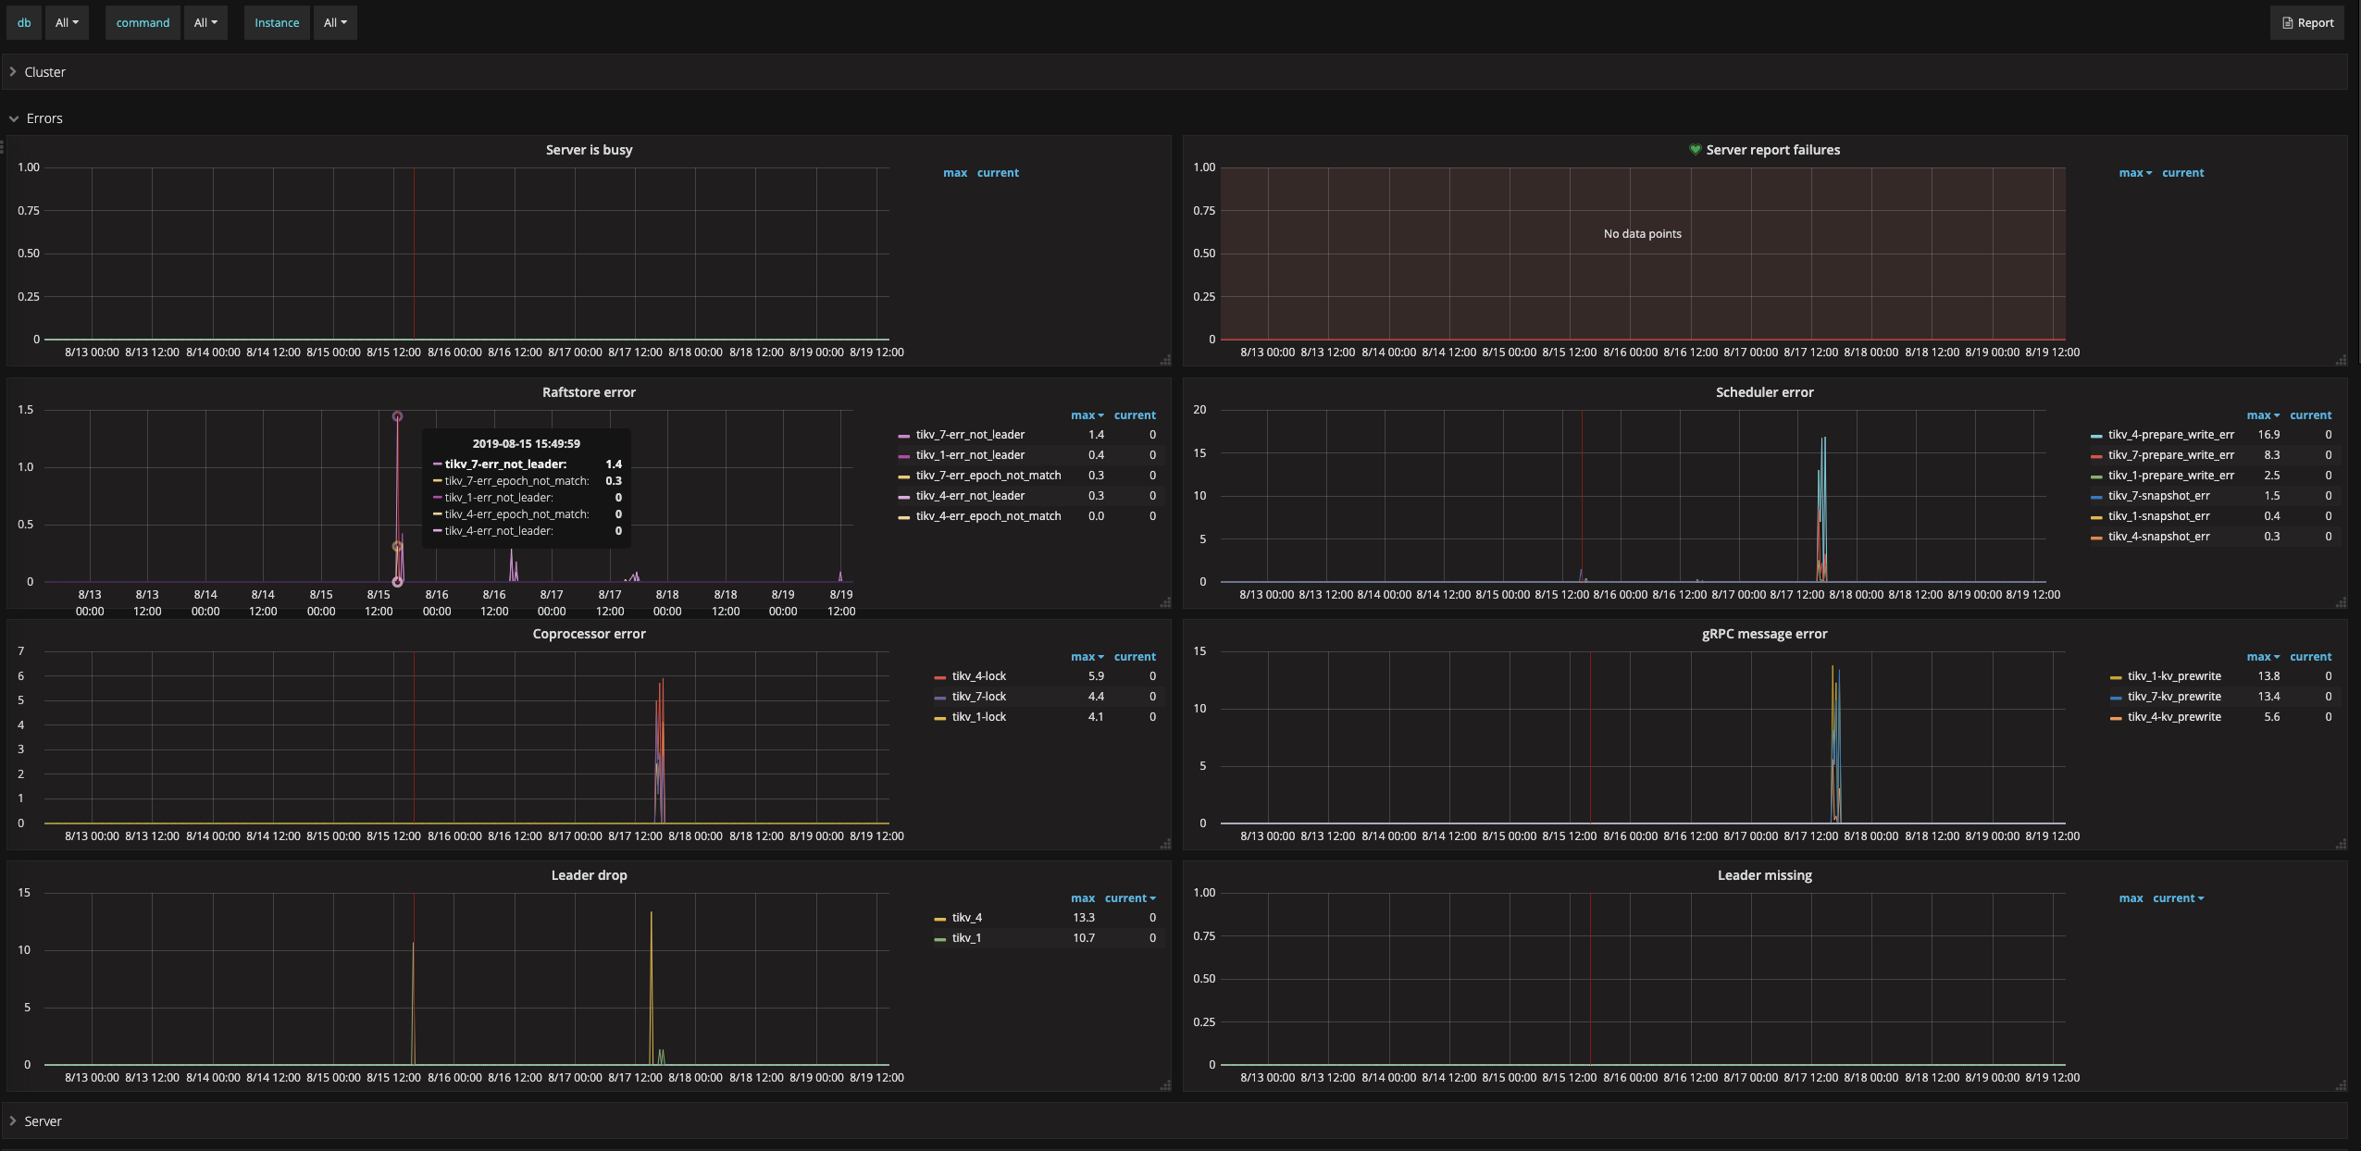
Task: Toggle tikv_4-prepare_write_err series visibility
Action: 2170,435
